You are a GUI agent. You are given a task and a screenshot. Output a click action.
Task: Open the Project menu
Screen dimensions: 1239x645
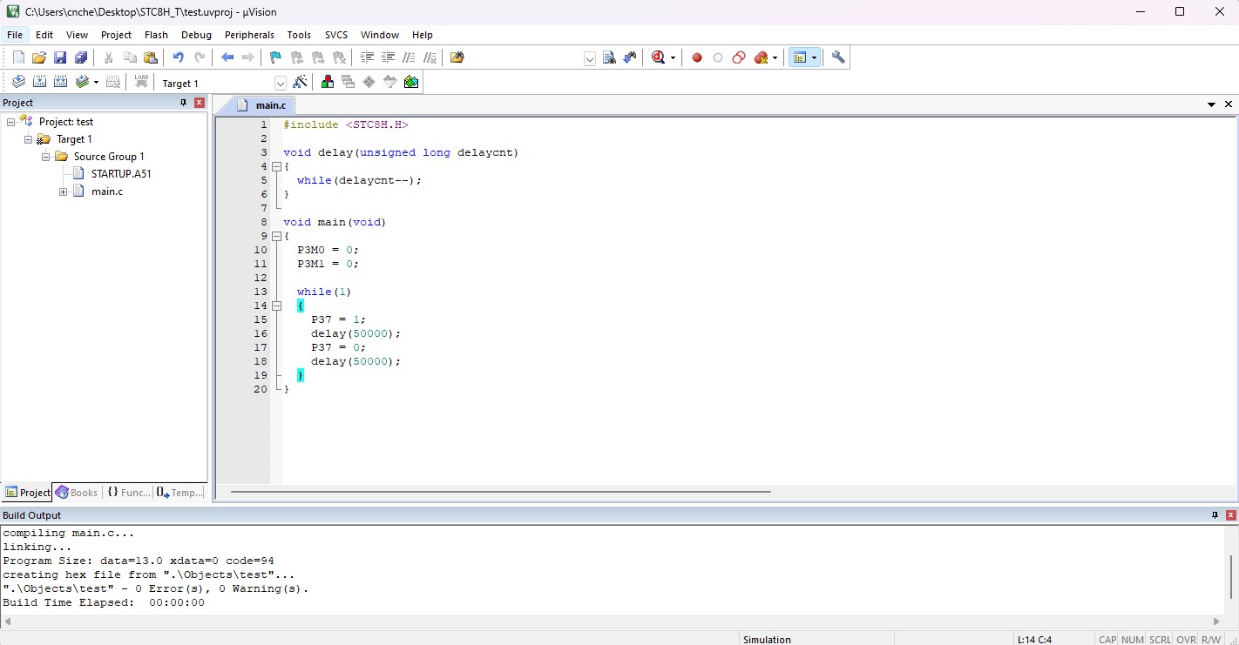(x=116, y=35)
